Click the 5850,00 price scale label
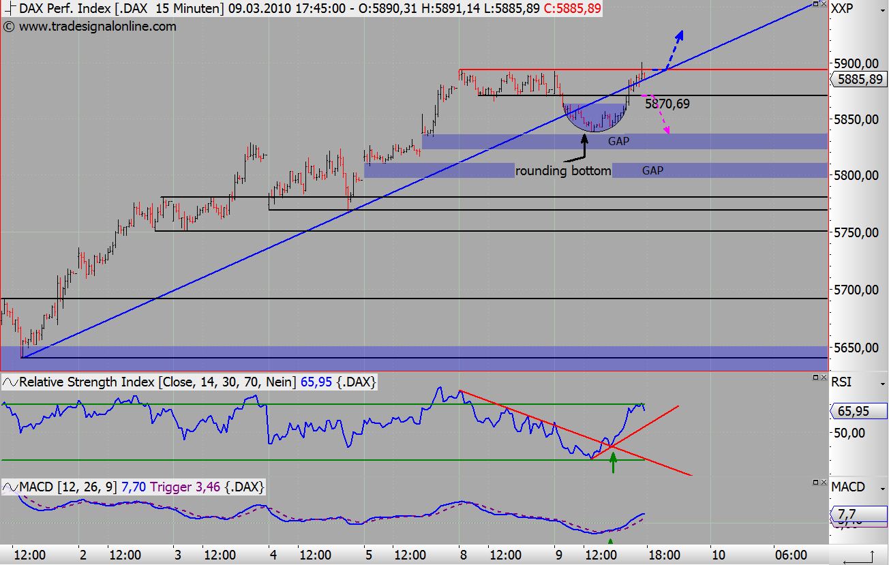Image resolution: width=889 pixels, height=565 pixels. pos(857,119)
